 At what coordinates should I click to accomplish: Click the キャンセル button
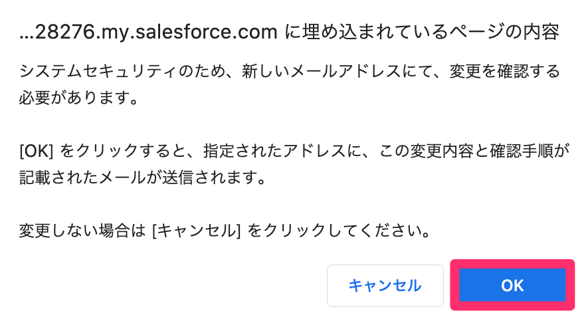click(385, 286)
